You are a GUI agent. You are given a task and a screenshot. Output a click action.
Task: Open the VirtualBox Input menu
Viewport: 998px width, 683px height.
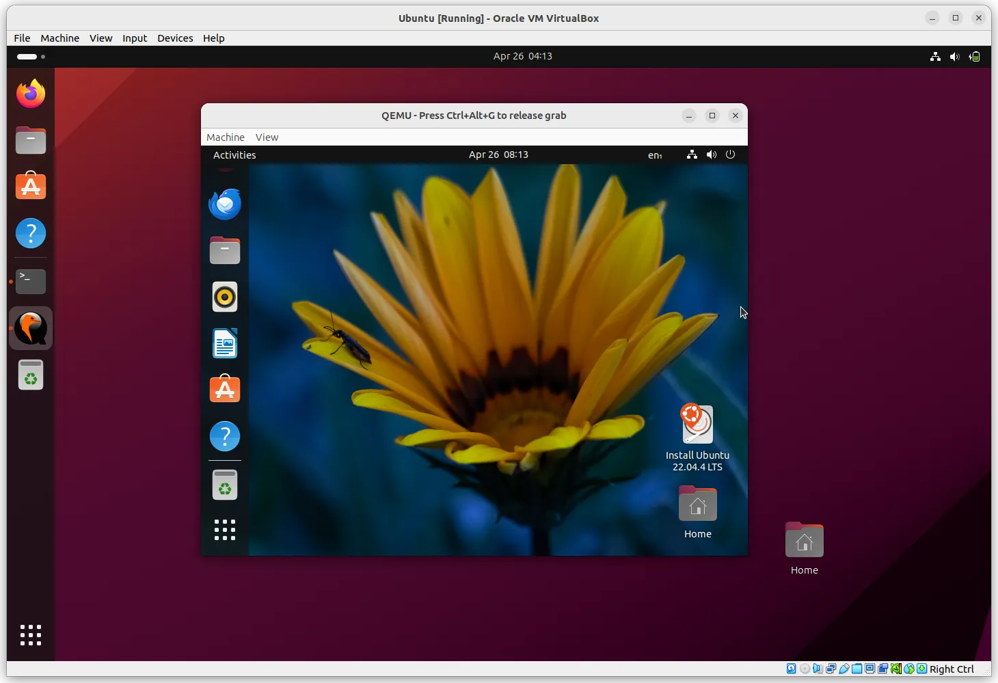point(135,38)
